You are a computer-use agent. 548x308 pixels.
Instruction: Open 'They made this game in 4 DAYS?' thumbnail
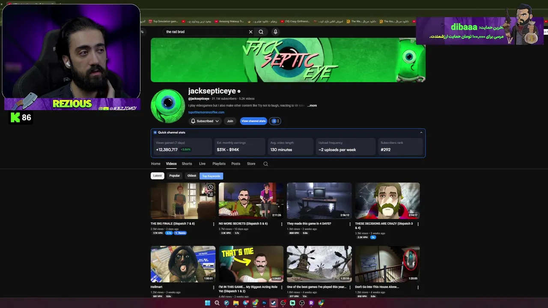coord(319,201)
